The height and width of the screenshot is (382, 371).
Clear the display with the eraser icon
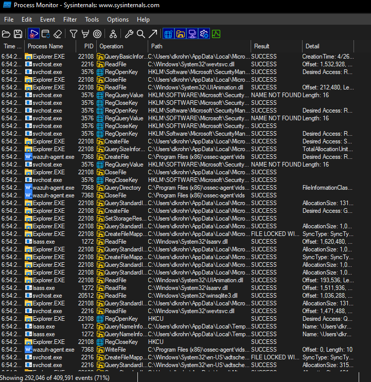pyautogui.click(x=58, y=34)
